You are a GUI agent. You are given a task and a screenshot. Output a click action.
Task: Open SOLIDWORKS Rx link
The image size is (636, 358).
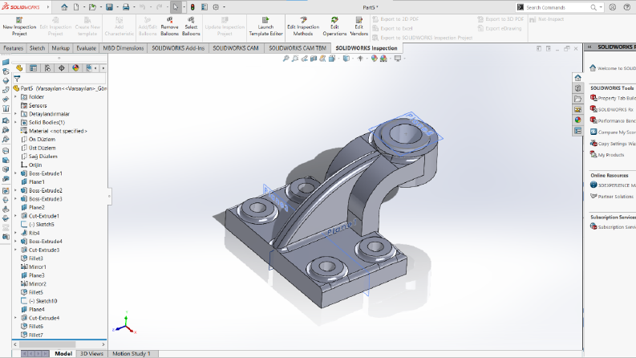pos(612,109)
